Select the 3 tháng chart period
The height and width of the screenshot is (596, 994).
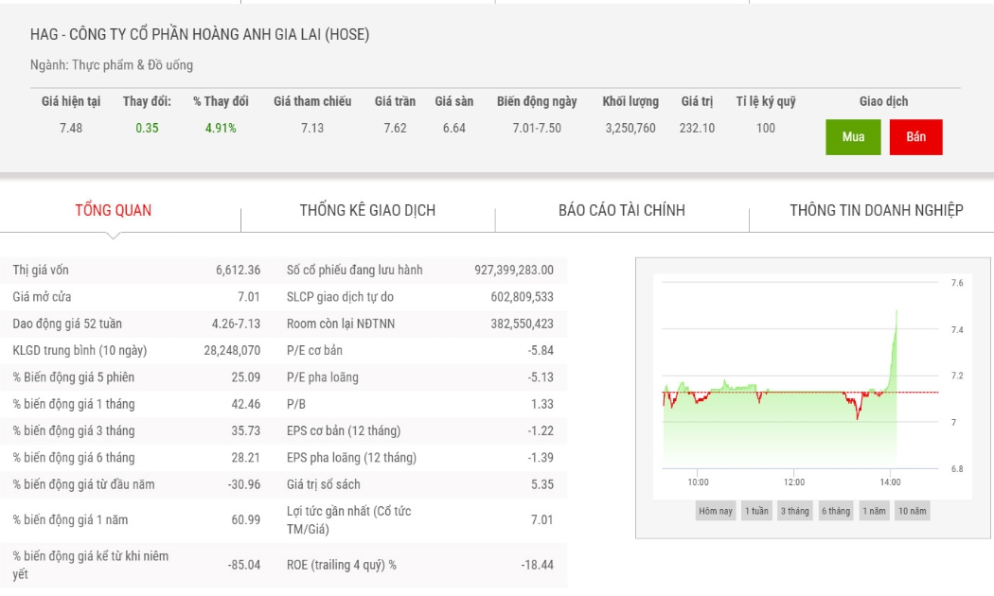click(794, 511)
